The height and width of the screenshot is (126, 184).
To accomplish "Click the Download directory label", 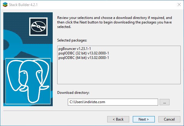I will (x=73, y=93).
